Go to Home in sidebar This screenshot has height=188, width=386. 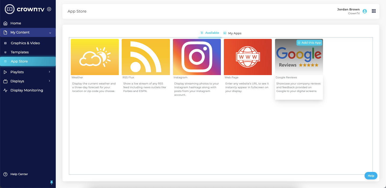click(28, 23)
